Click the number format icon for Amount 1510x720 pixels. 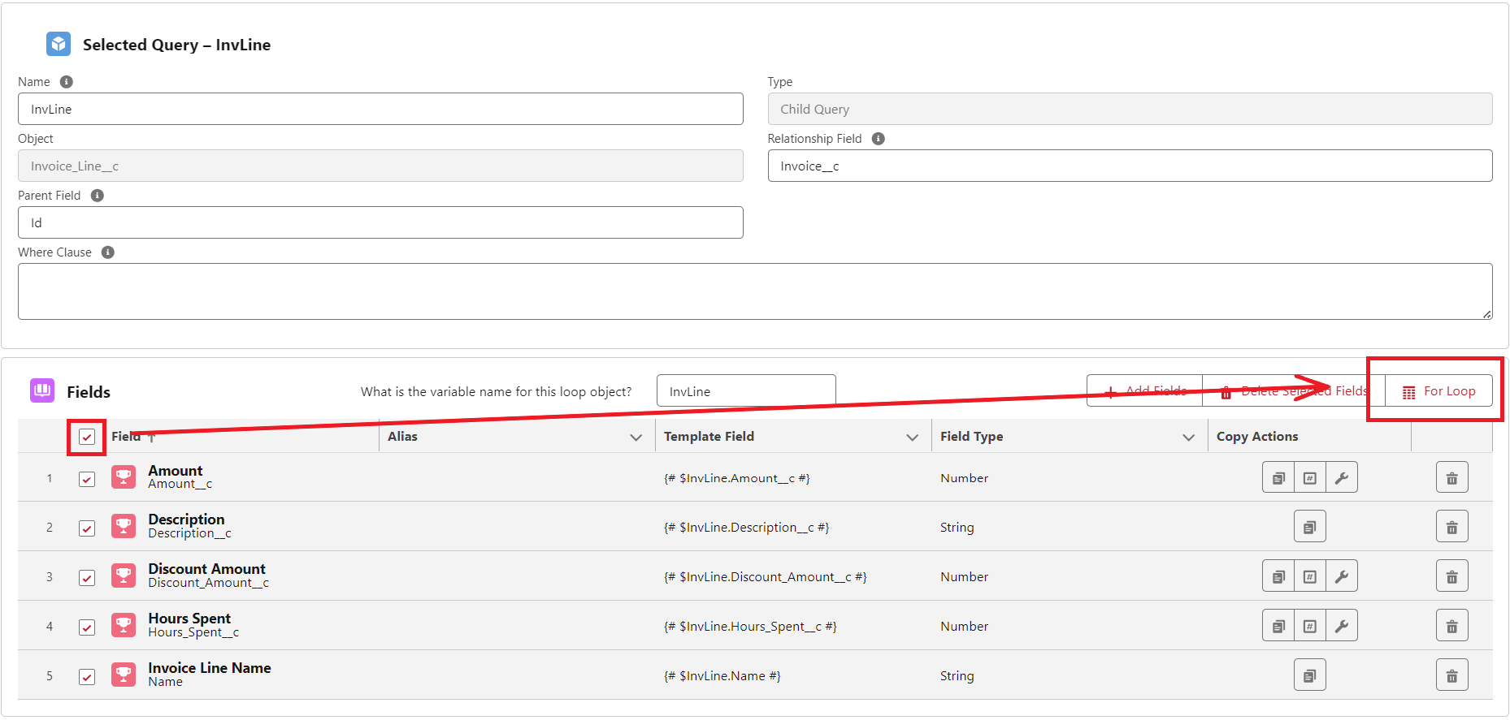[1309, 478]
